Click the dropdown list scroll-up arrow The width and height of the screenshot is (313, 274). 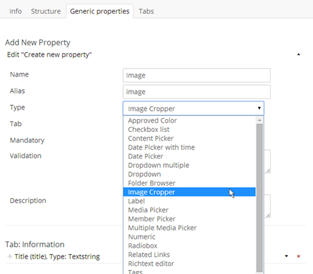[x=259, y=120]
